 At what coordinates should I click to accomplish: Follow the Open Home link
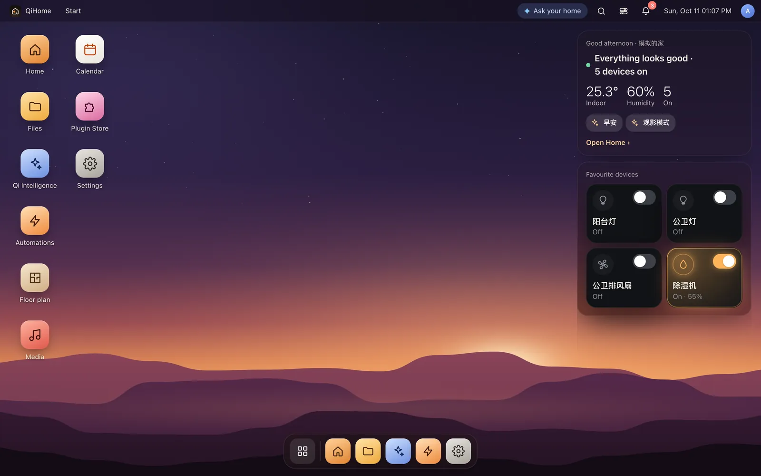point(608,143)
